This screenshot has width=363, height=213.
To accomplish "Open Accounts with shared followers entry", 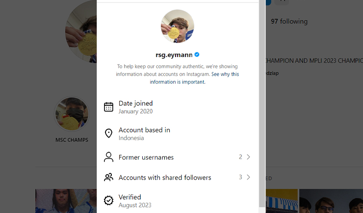I will tap(165, 177).
